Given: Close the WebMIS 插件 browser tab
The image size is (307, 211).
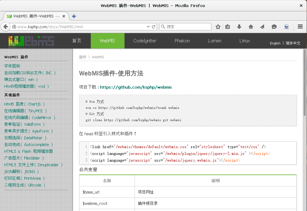Looking at the screenshot, I should pos(63,16).
